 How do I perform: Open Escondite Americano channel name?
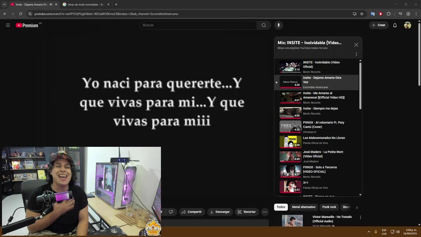315,87
